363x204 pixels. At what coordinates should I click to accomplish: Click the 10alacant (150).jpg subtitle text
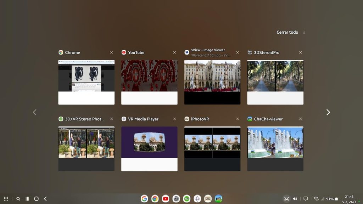click(211, 55)
